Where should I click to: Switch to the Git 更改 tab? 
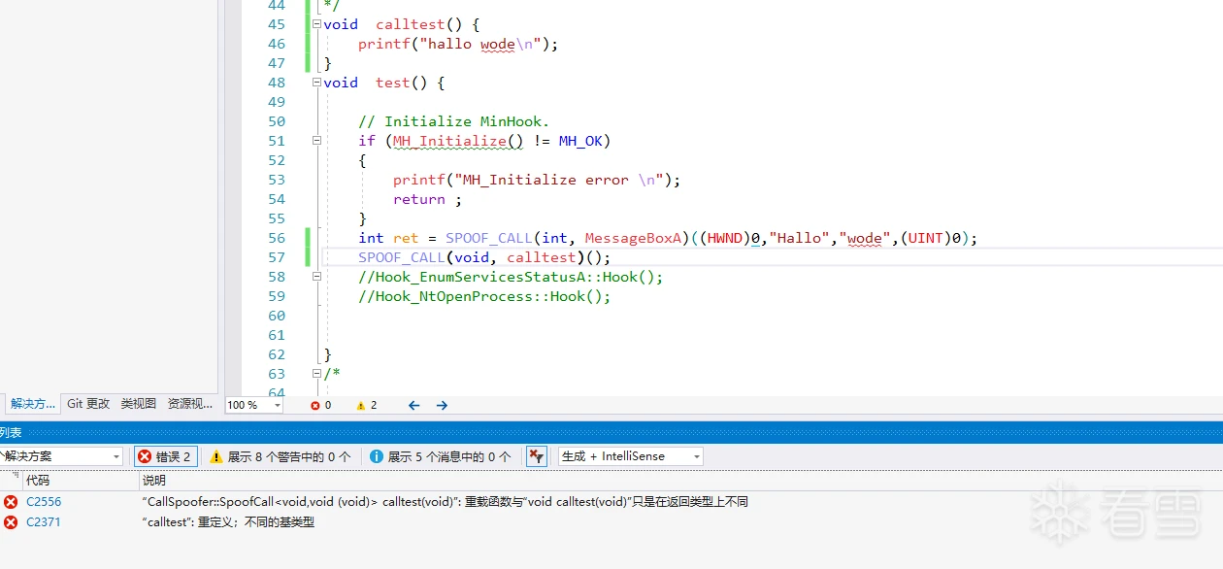pos(88,404)
